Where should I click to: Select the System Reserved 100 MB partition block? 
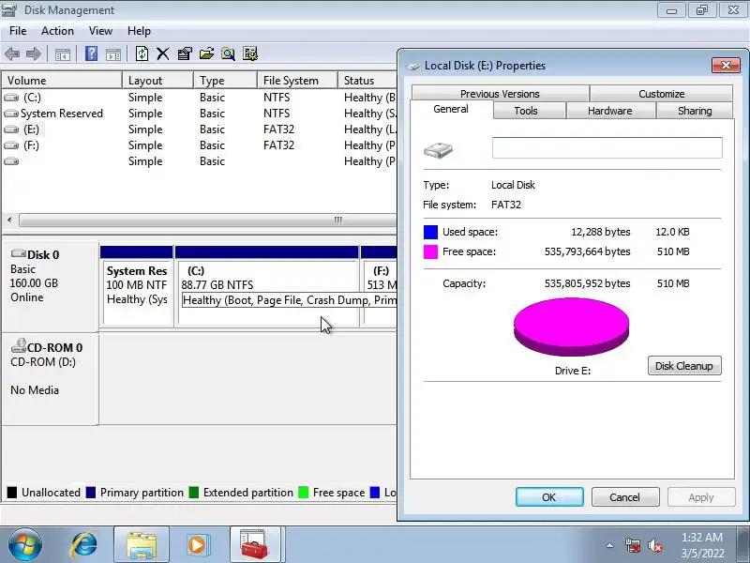click(137, 286)
